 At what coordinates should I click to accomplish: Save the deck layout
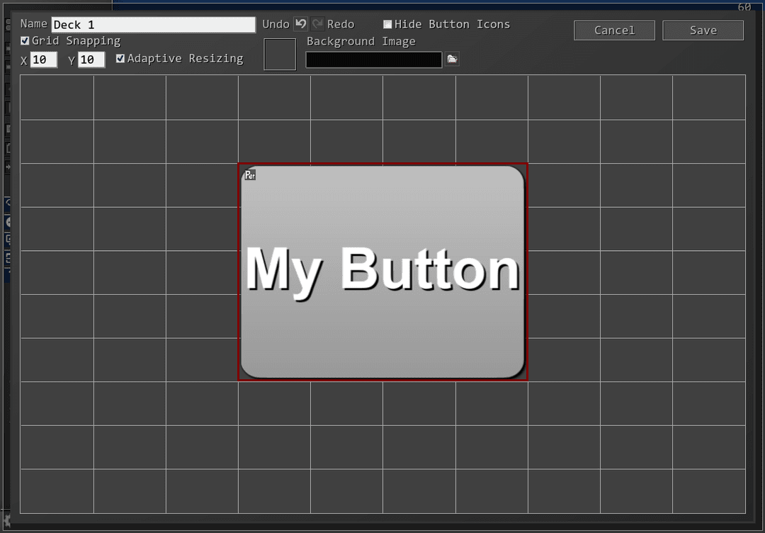(703, 30)
